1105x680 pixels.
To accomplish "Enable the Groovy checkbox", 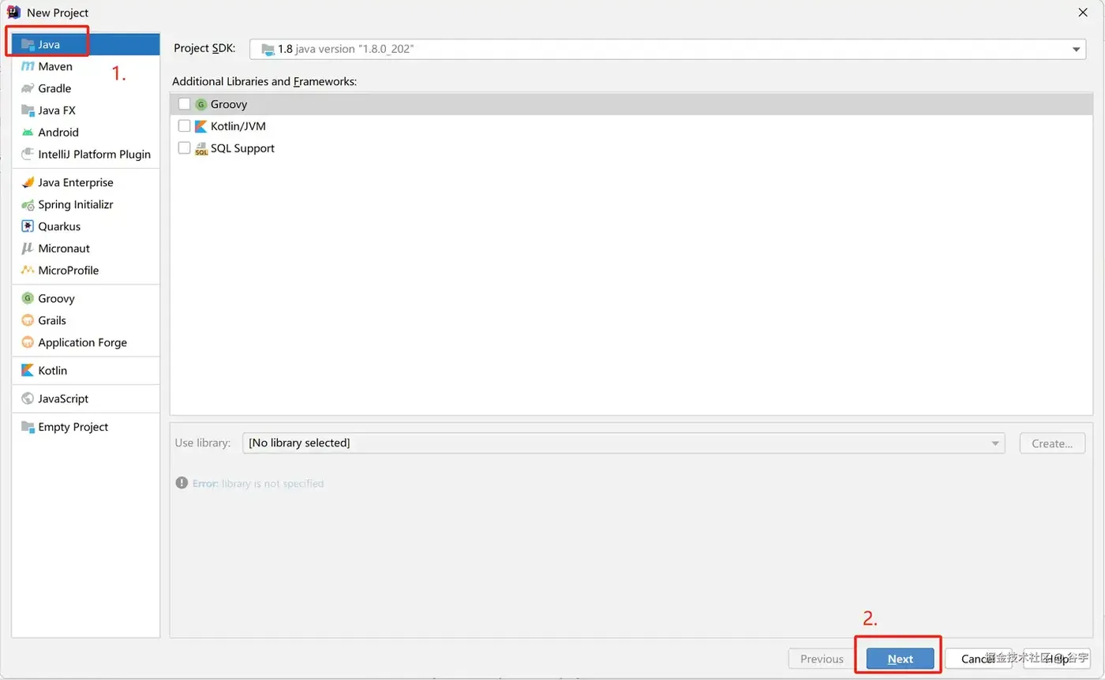I will [x=184, y=103].
